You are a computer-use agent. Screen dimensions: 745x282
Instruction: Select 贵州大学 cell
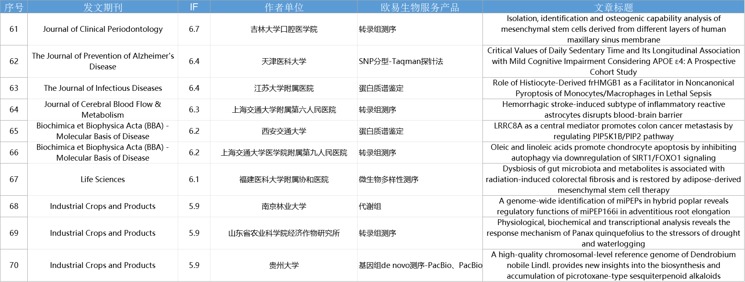click(284, 265)
